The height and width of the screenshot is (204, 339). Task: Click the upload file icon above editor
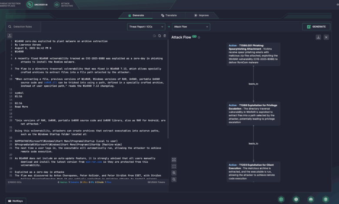(x=10, y=36)
